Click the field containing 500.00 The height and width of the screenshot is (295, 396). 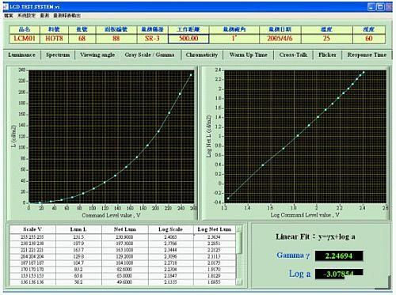click(188, 39)
